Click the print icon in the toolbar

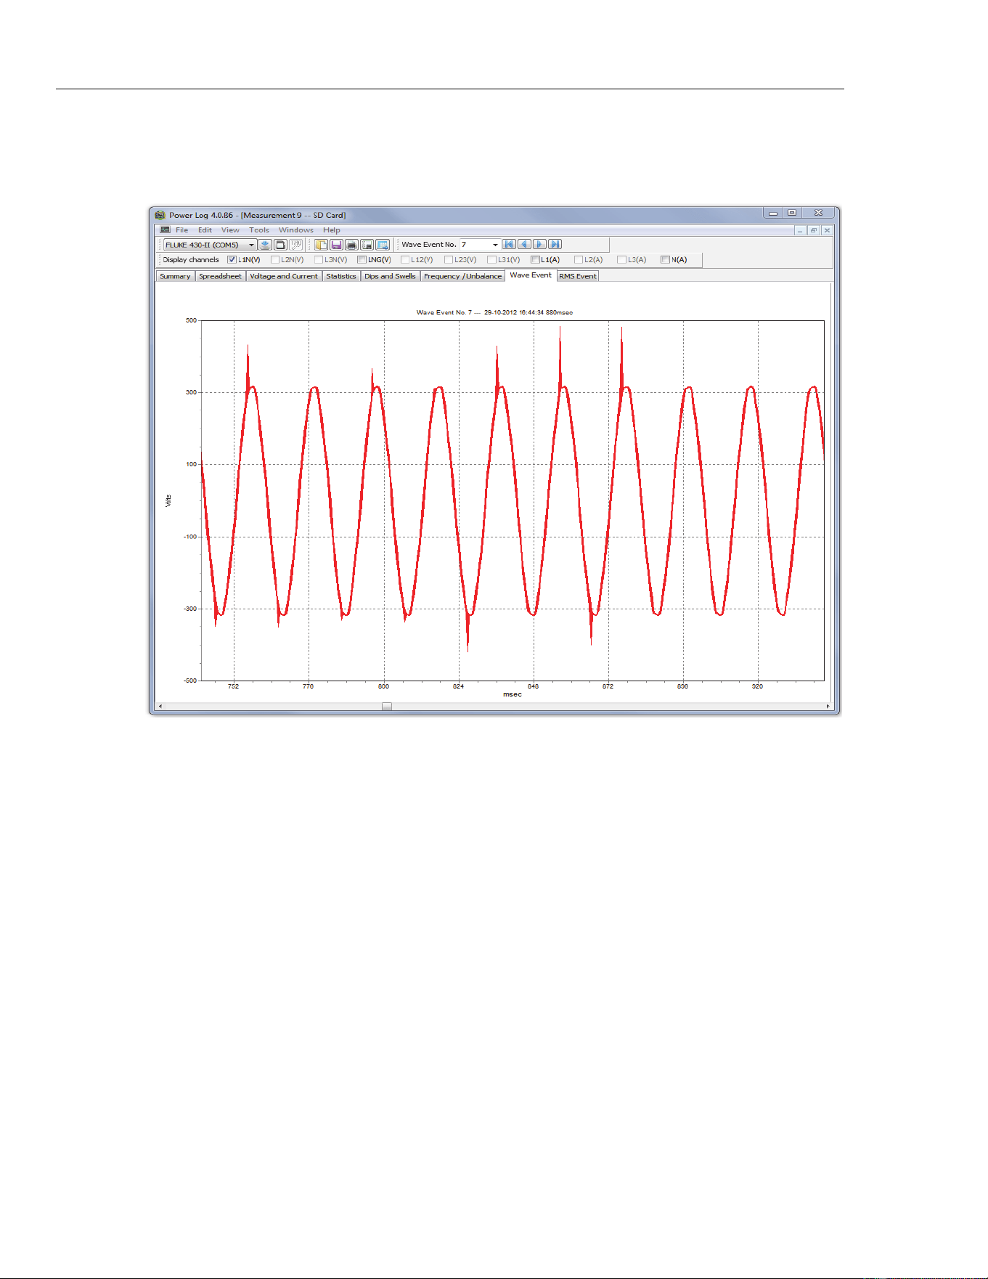tap(351, 245)
